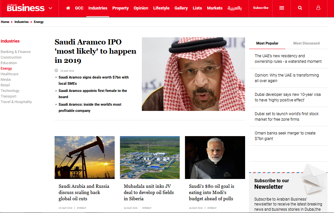Viewport: 334px width, 213px height.
Task: Select Technology in the sidebar
Action: (x=10, y=91)
